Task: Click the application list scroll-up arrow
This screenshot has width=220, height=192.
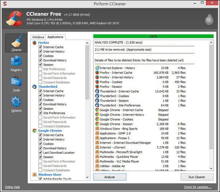Action: click(87, 43)
